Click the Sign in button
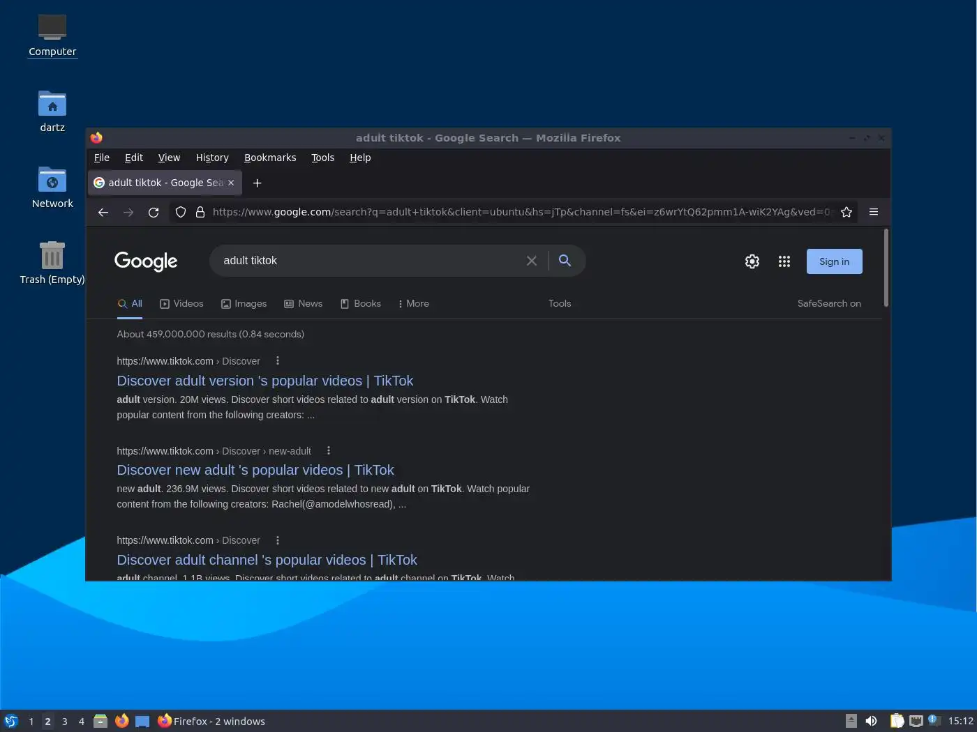977x732 pixels. (x=835, y=261)
